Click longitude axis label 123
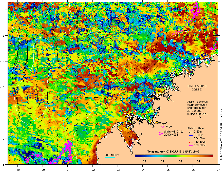The image size is (223, 172). (x=118, y=169)
